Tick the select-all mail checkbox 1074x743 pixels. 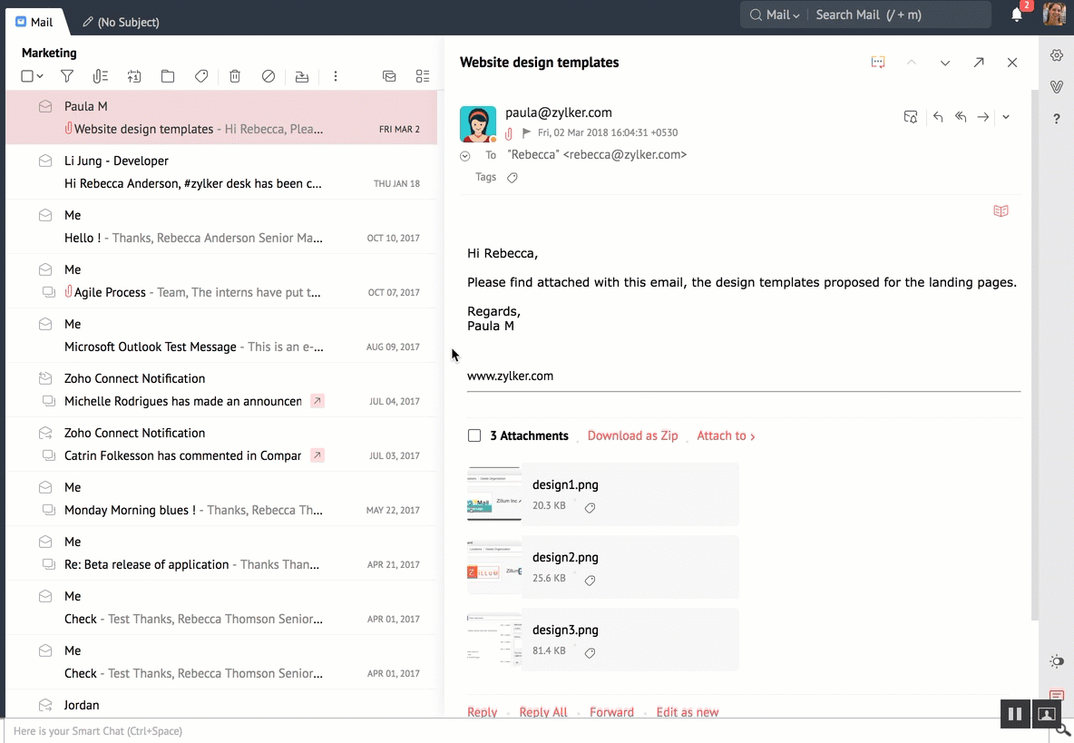27,77
